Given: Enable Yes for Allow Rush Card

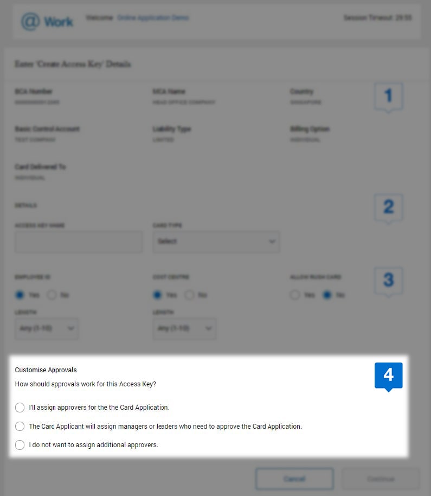Looking at the screenshot, I should pos(295,295).
